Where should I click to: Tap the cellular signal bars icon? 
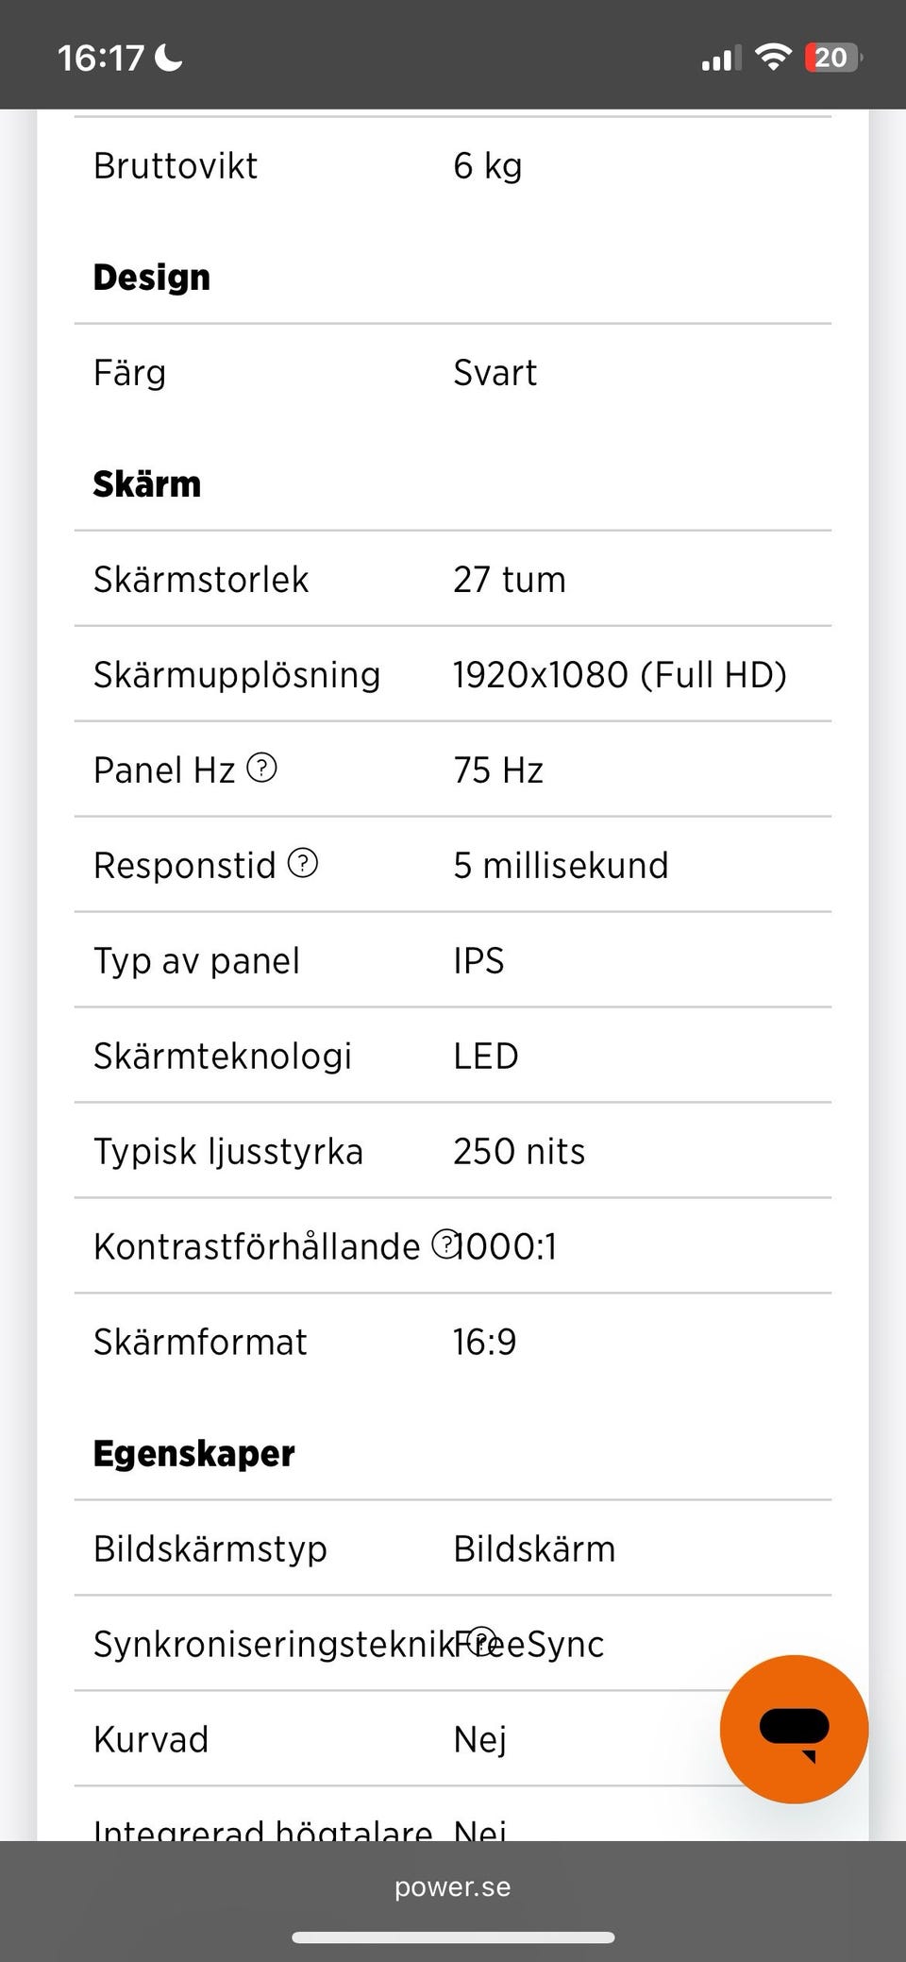pyautogui.click(x=721, y=59)
